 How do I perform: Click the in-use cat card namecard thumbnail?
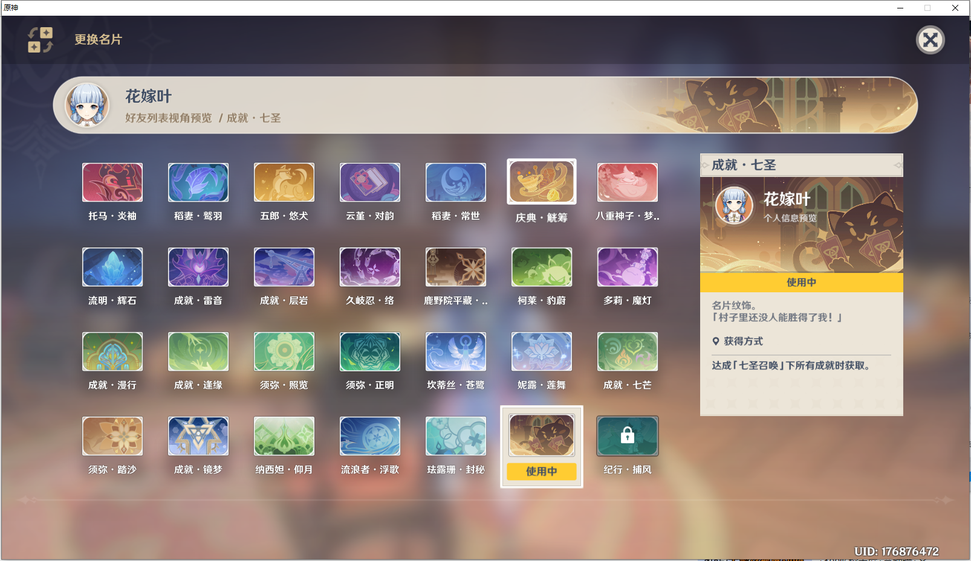[x=542, y=435]
